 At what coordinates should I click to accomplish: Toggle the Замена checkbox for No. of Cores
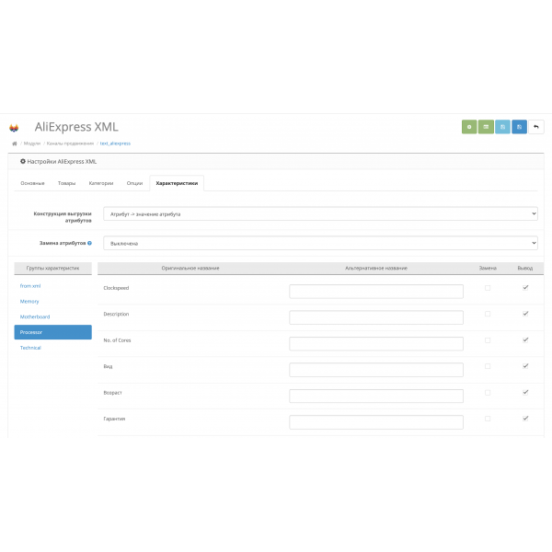click(x=488, y=340)
